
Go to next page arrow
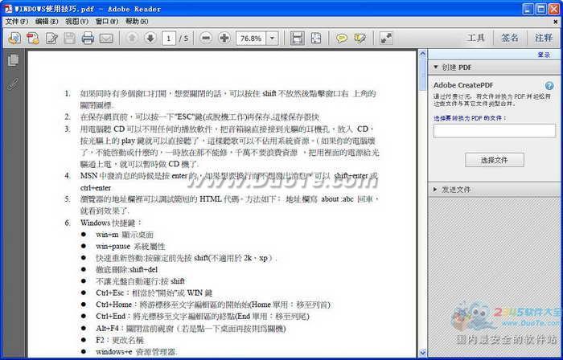pyautogui.click(x=150, y=38)
